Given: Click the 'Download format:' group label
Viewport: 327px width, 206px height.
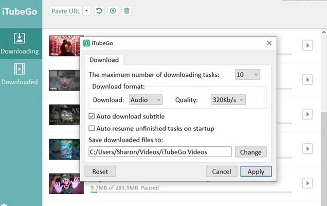Looking at the screenshot, I should tap(118, 87).
